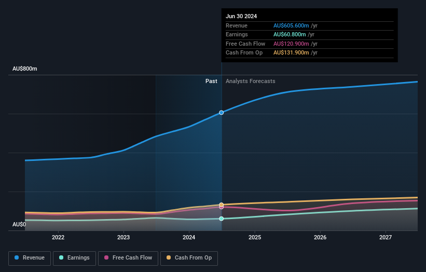Click the Free Cash Flow tooltip label
The height and width of the screenshot is (272, 426).
245,44
